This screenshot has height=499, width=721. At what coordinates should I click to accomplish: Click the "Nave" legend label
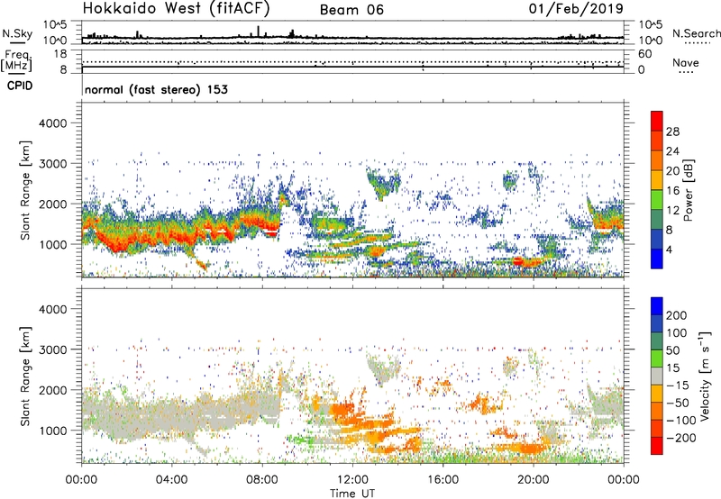[x=685, y=63]
